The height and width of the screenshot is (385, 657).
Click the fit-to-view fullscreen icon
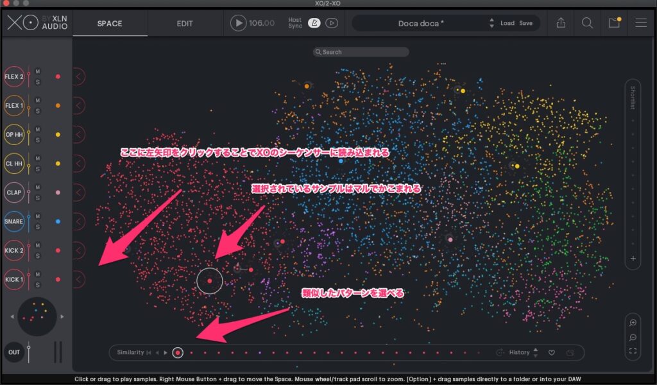click(x=633, y=351)
